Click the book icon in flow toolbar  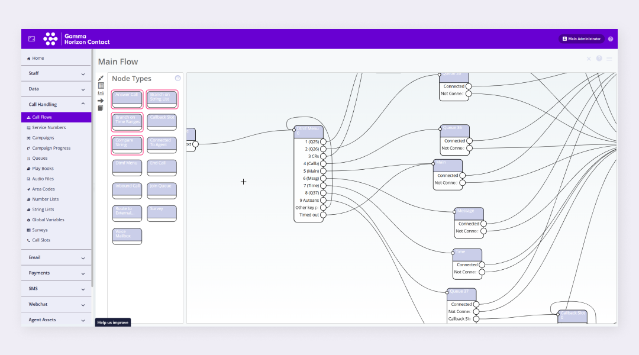click(101, 108)
